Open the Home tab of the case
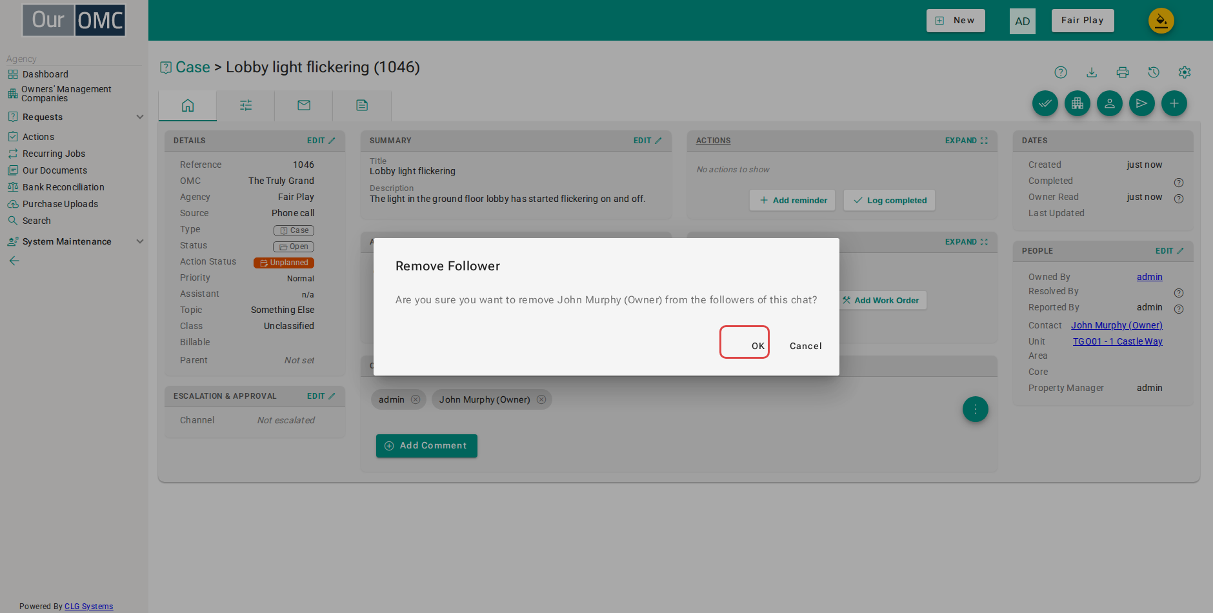Image resolution: width=1213 pixels, height=613 pixels. pos(188,105)
